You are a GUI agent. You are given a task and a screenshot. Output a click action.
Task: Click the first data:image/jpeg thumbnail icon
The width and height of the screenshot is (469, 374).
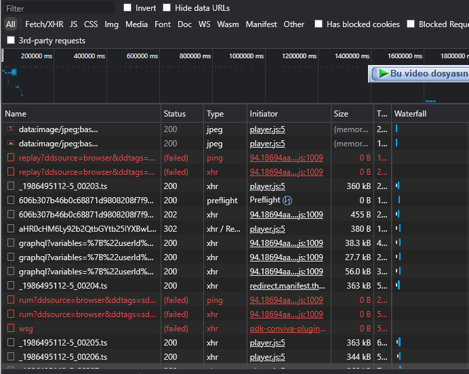click(x=10, y=129)
